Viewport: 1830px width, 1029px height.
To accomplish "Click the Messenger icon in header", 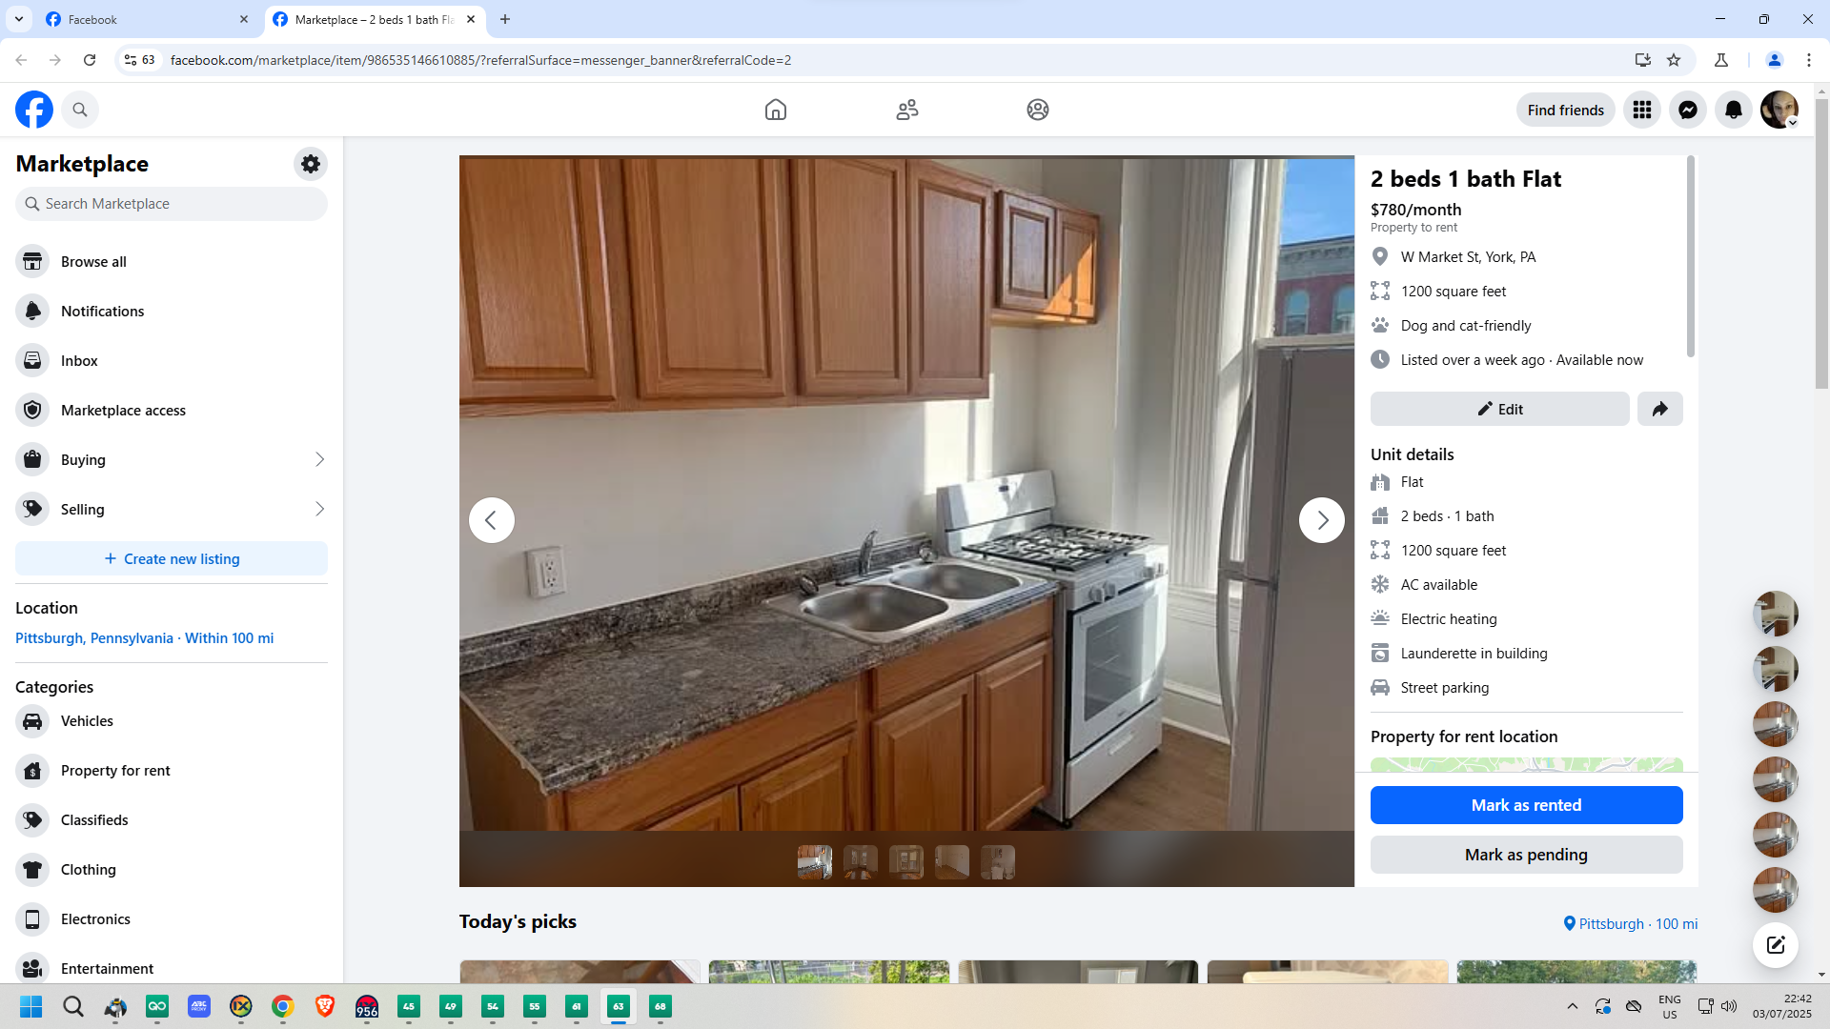I will coord(1687,110).
